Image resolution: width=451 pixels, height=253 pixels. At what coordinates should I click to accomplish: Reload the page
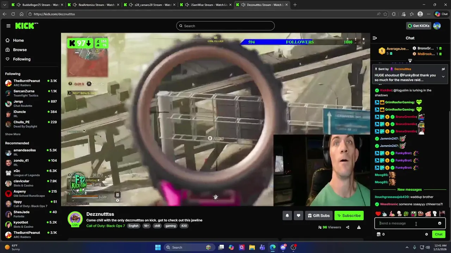pos(13,14)
